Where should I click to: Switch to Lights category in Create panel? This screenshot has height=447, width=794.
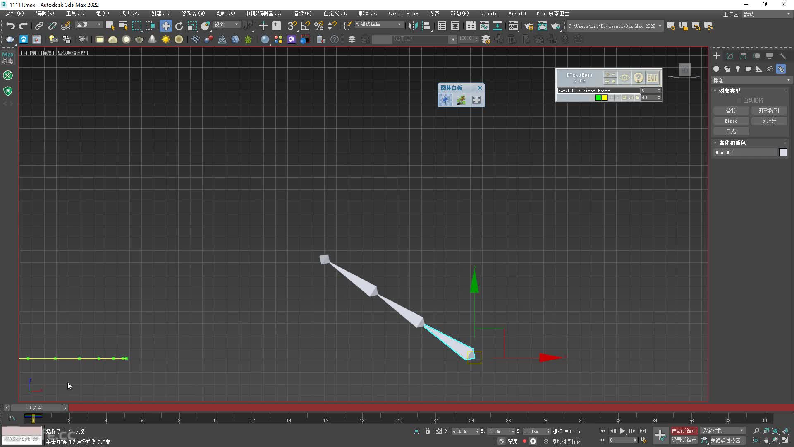738,69
